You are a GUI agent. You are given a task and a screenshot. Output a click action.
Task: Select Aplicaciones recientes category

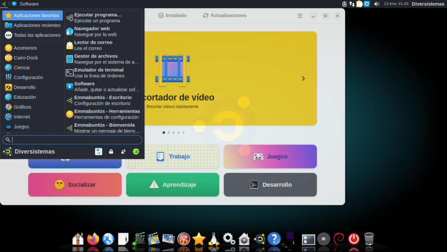pyautogui.click(x=33, y=25)
